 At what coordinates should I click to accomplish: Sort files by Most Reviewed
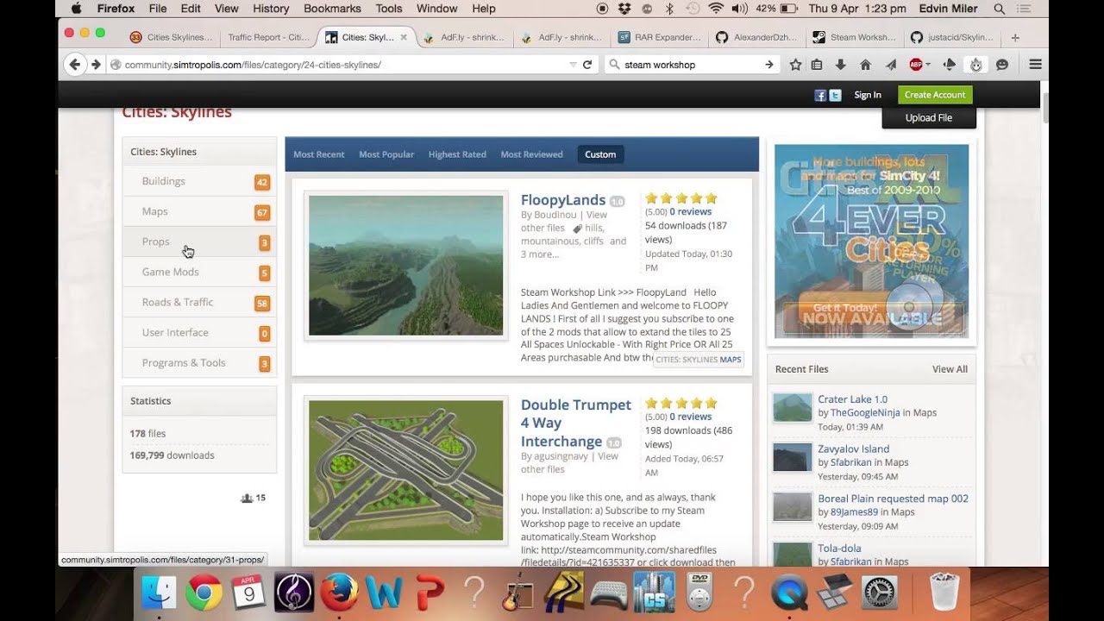click(x=531, y=154)
